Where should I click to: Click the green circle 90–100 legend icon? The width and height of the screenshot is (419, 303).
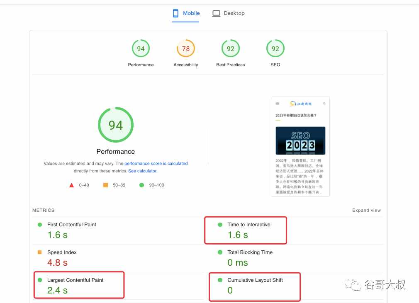click(141, 185)
